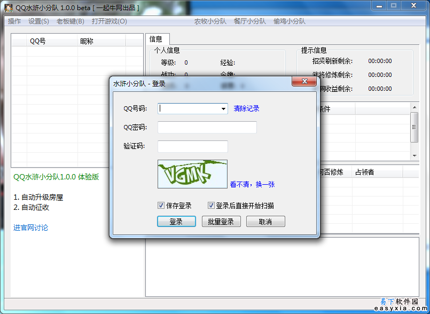The width and height of the screenshot is (430, 314).
Task: Click 看不清，换一张 link
Action: (x=252, y=184)
